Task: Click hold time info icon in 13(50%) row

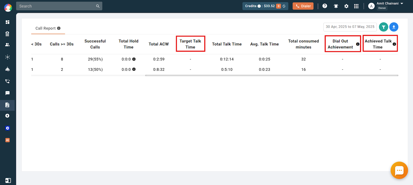Action: tap(134, 69)
